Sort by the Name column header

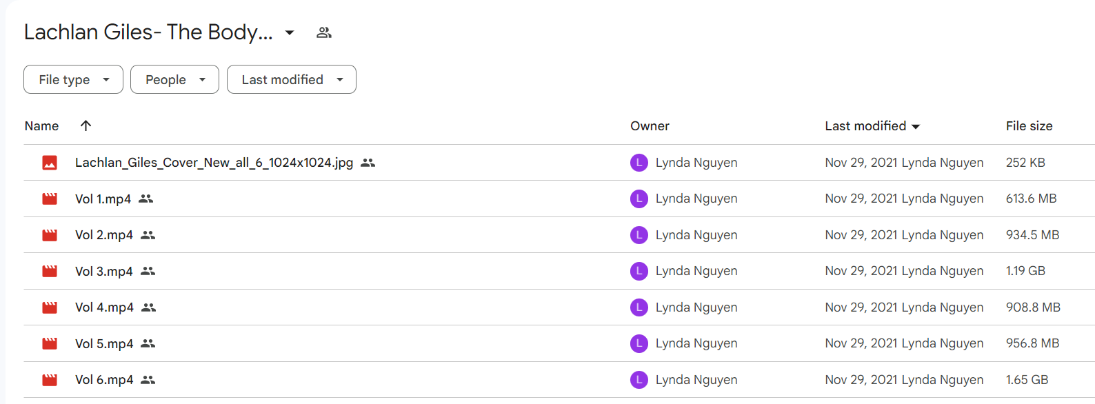click(x=41, y=126)
